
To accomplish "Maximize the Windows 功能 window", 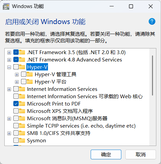I will click(x=131, y=6).
